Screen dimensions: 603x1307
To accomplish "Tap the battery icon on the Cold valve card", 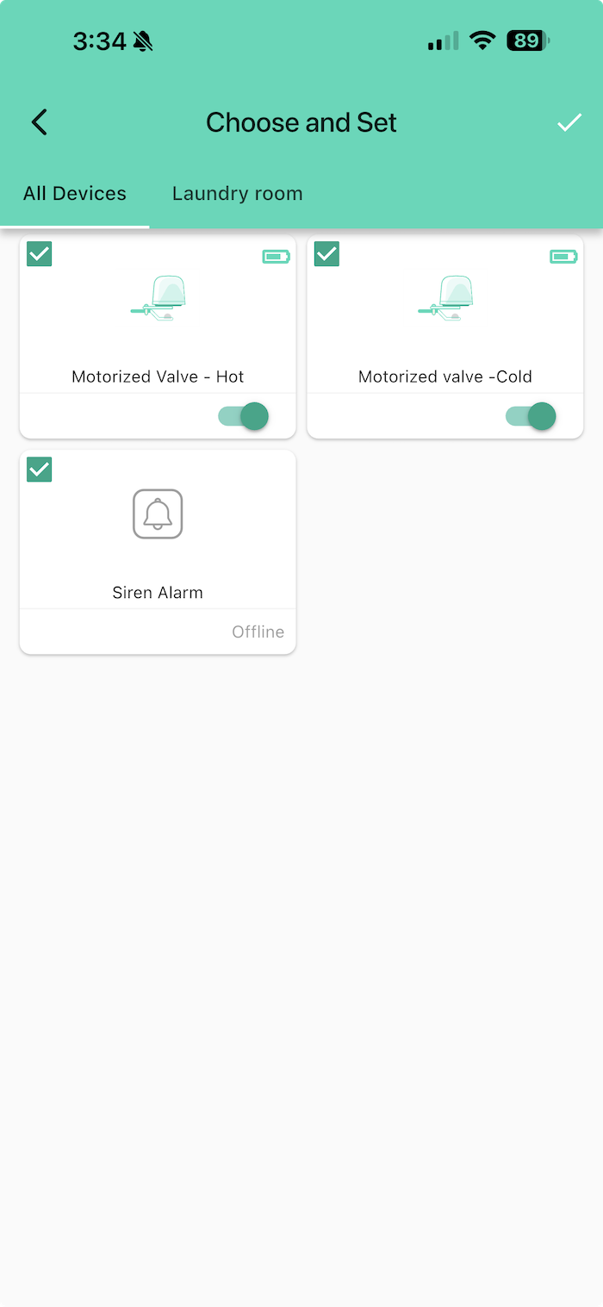I will (563, 256).
